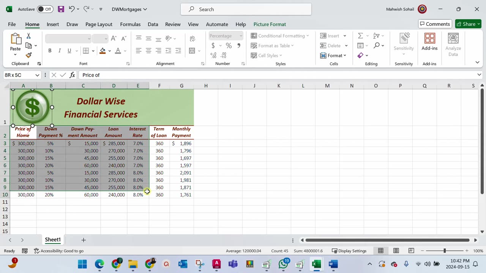Switch to the Formulas tab
Screen dimensions: 486x273
click(130, 24)
